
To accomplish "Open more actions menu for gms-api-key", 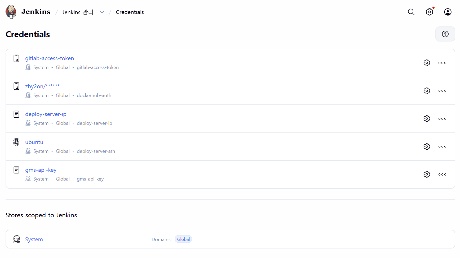I will point(442,174).
